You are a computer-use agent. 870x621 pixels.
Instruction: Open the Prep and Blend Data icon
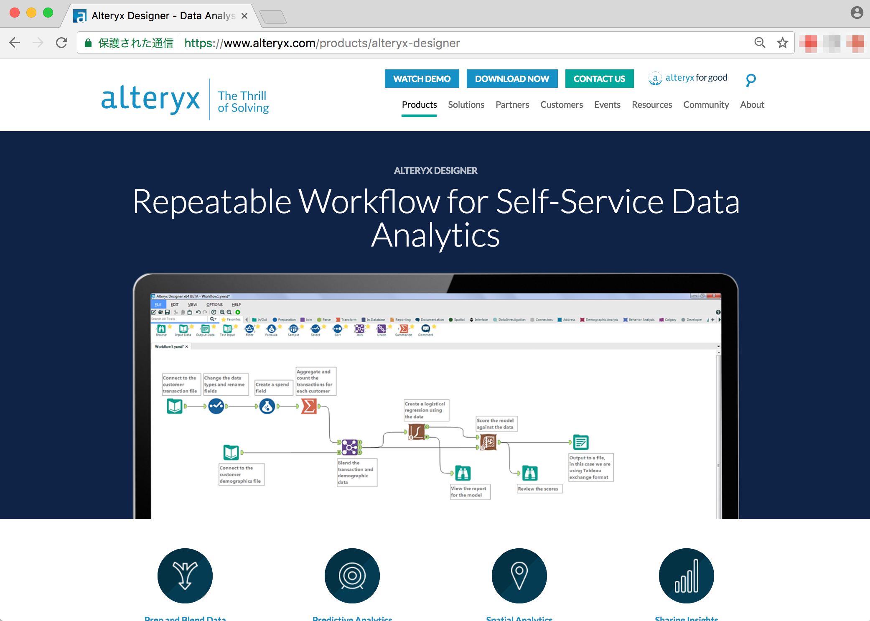pyautogui.click(x=185, y=575)
